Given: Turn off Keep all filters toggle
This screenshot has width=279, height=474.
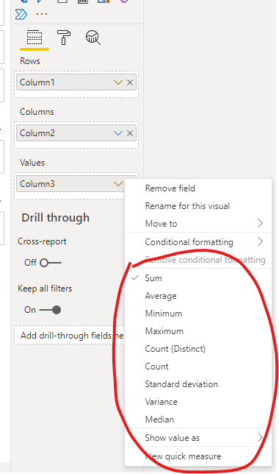Looking at the screenshot, I should [51, 310].
